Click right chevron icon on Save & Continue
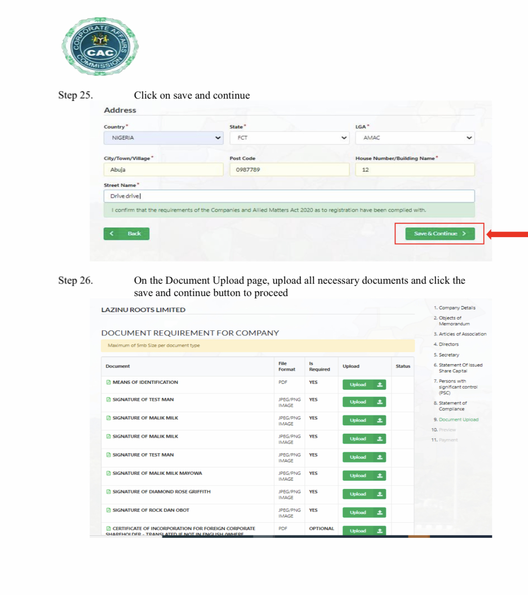 click(464, 234)
